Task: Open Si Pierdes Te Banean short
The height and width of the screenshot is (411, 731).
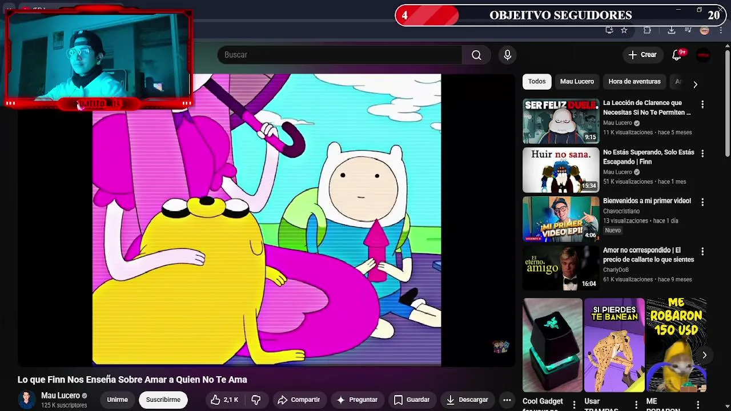Action: tap(614, 345)
